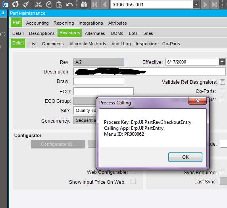Toggle Show Input Price On Web checkbox
The image size is (227, 208).
pyautogui.click(x=133, y=181)
